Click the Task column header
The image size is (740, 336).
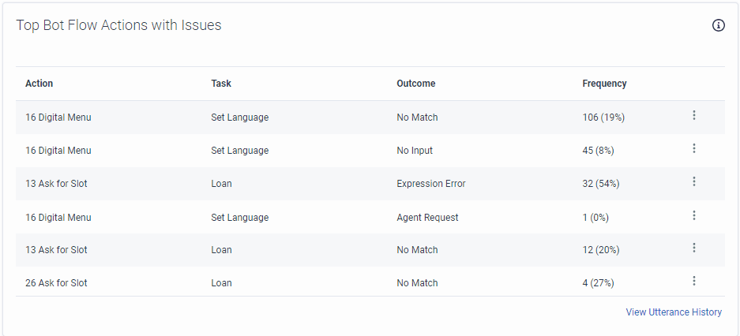coord(221,84)
